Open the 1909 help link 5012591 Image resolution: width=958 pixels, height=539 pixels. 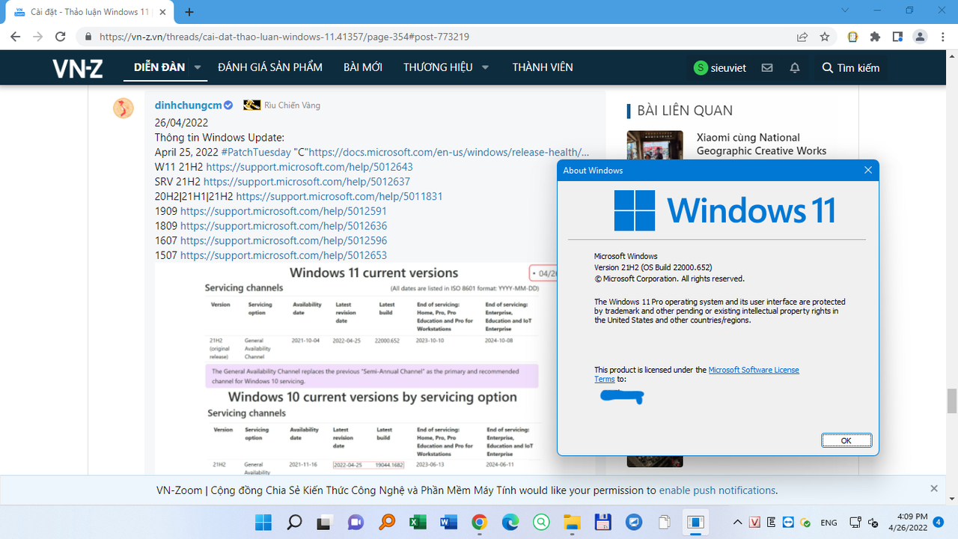[284, 211]
